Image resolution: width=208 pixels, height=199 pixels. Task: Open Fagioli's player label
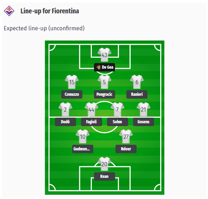[x=92, y=122]
